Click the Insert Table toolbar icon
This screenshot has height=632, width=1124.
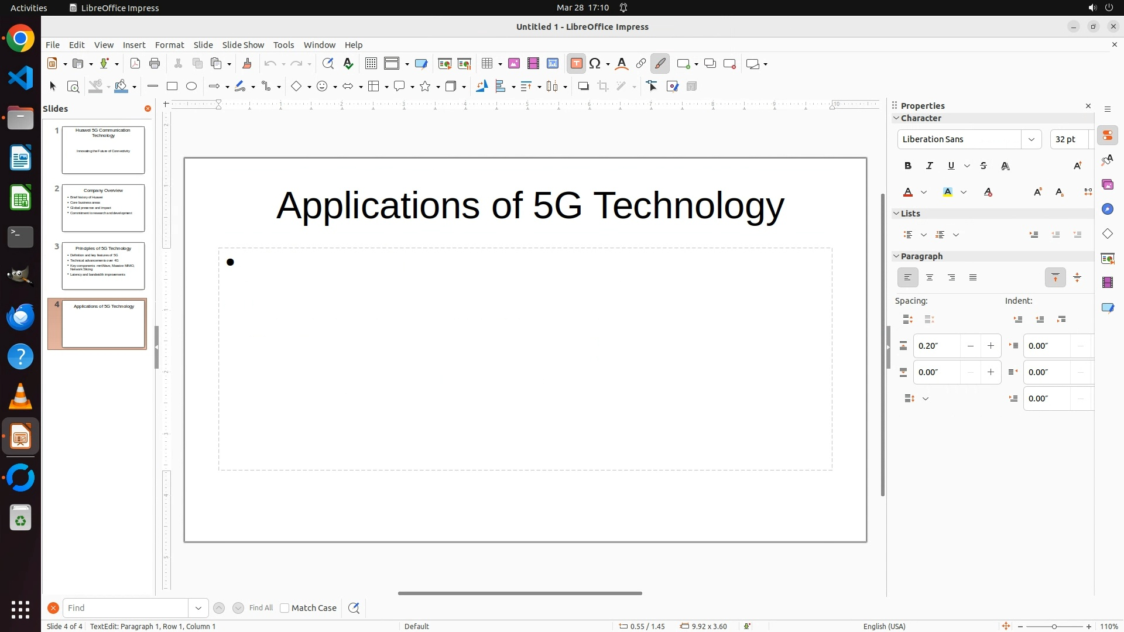click(x=486, y=64)
